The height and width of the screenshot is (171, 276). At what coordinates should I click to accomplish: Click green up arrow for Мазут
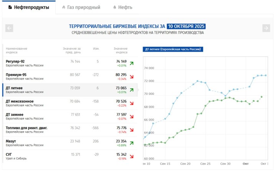[132, 143]
